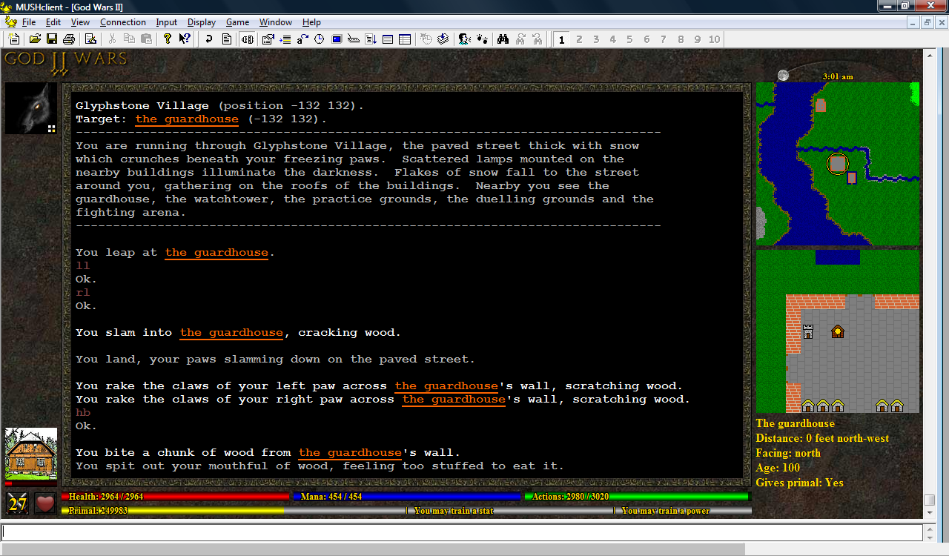Image resolution: width=949 pixels, height=556 pixels.
Task: Click the Paste clipboard icon
Action: 146,39
